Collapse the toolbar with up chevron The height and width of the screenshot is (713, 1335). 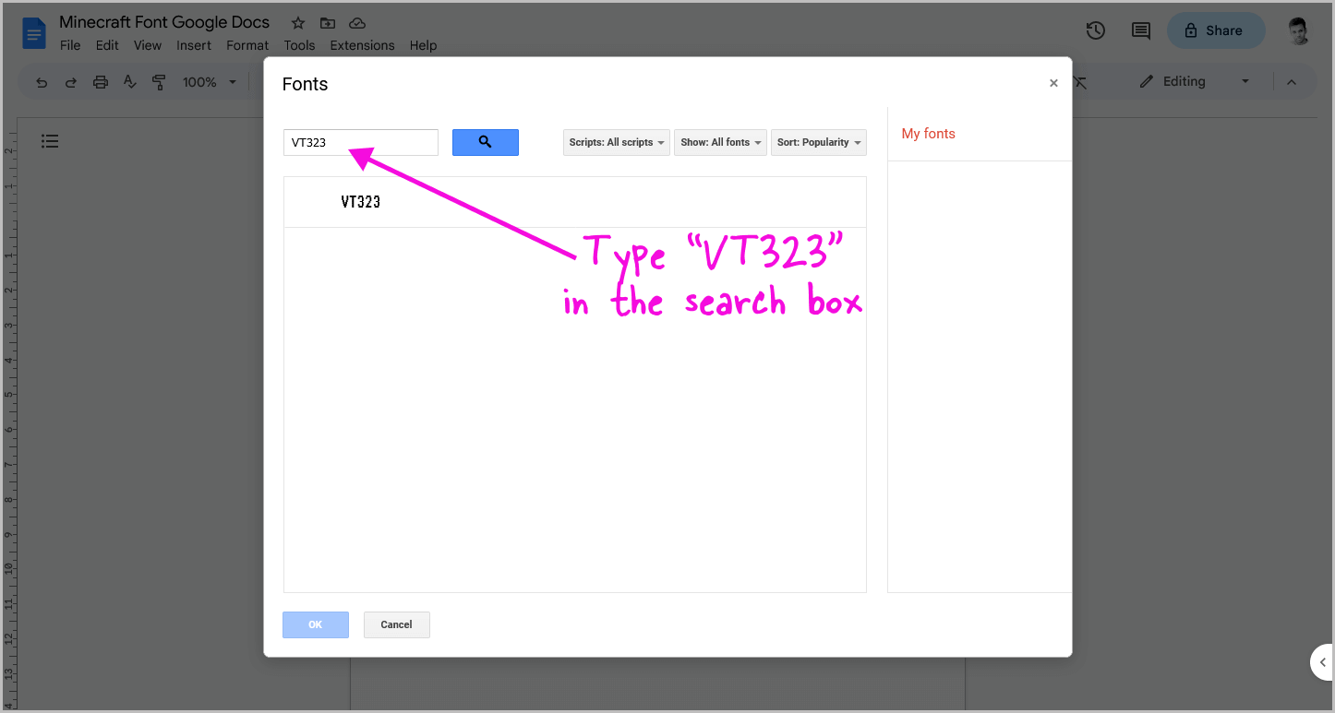[x=1292, y=82]
